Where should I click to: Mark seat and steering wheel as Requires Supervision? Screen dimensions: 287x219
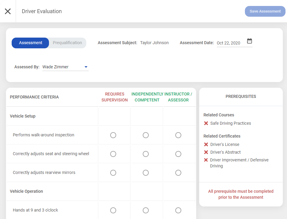[113, 154]
